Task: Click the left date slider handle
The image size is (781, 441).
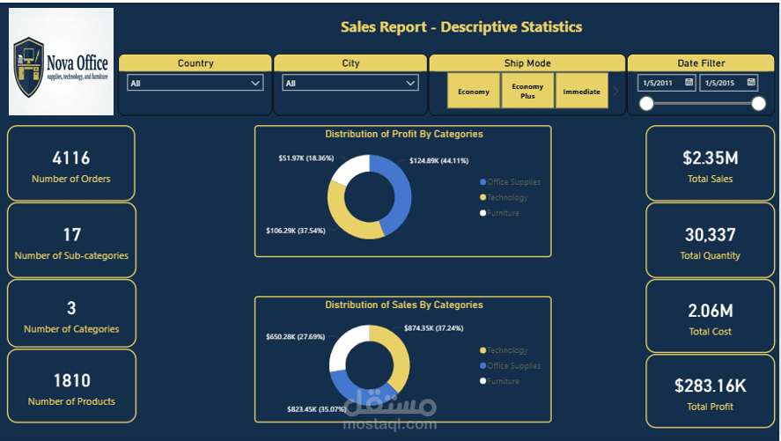Action: pos(646,104)
